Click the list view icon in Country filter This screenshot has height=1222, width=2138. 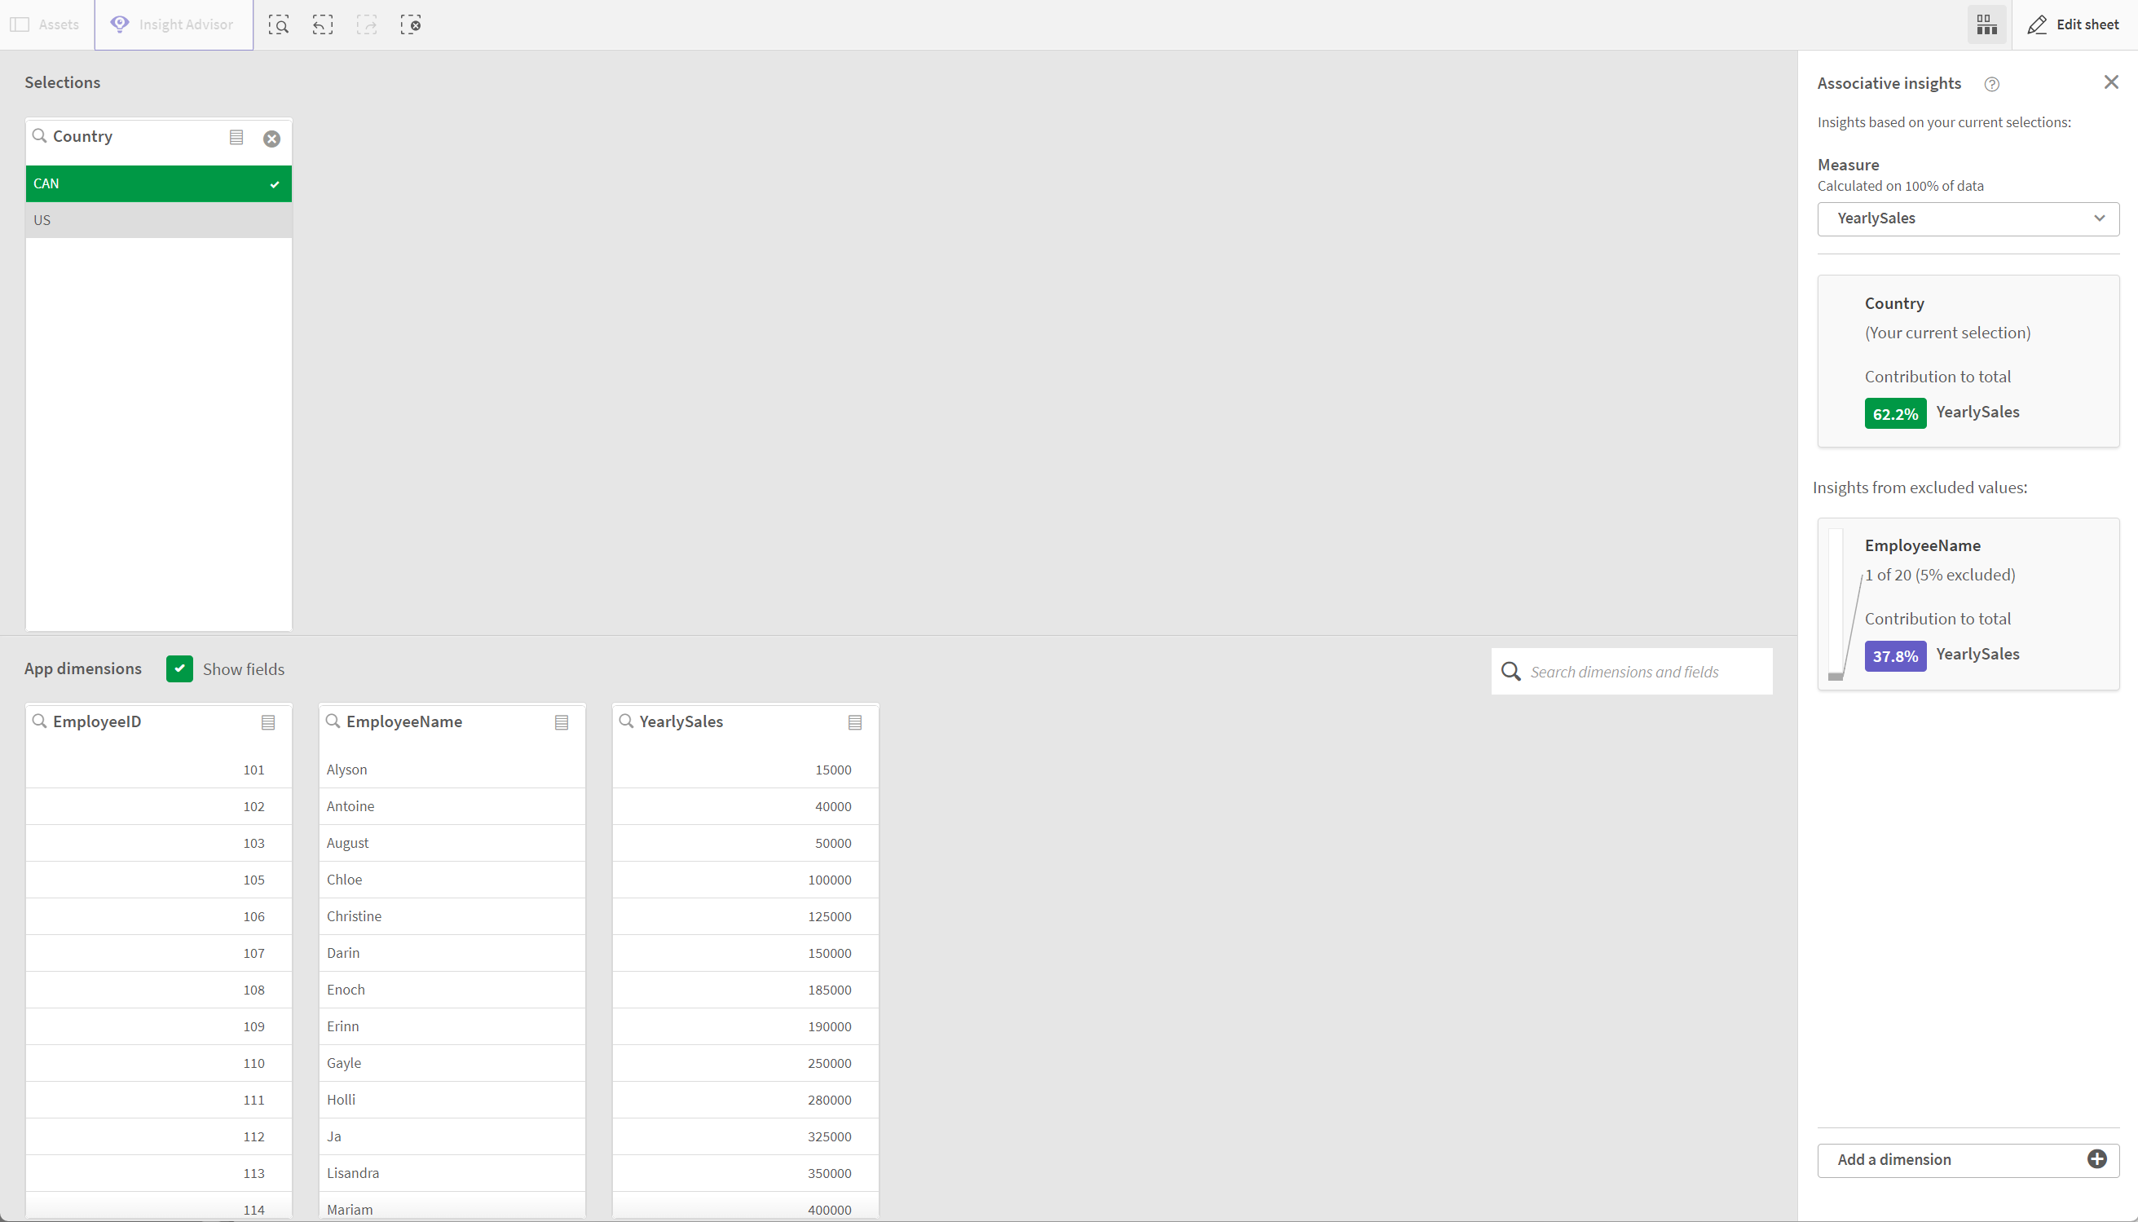[x=236, y=135]
